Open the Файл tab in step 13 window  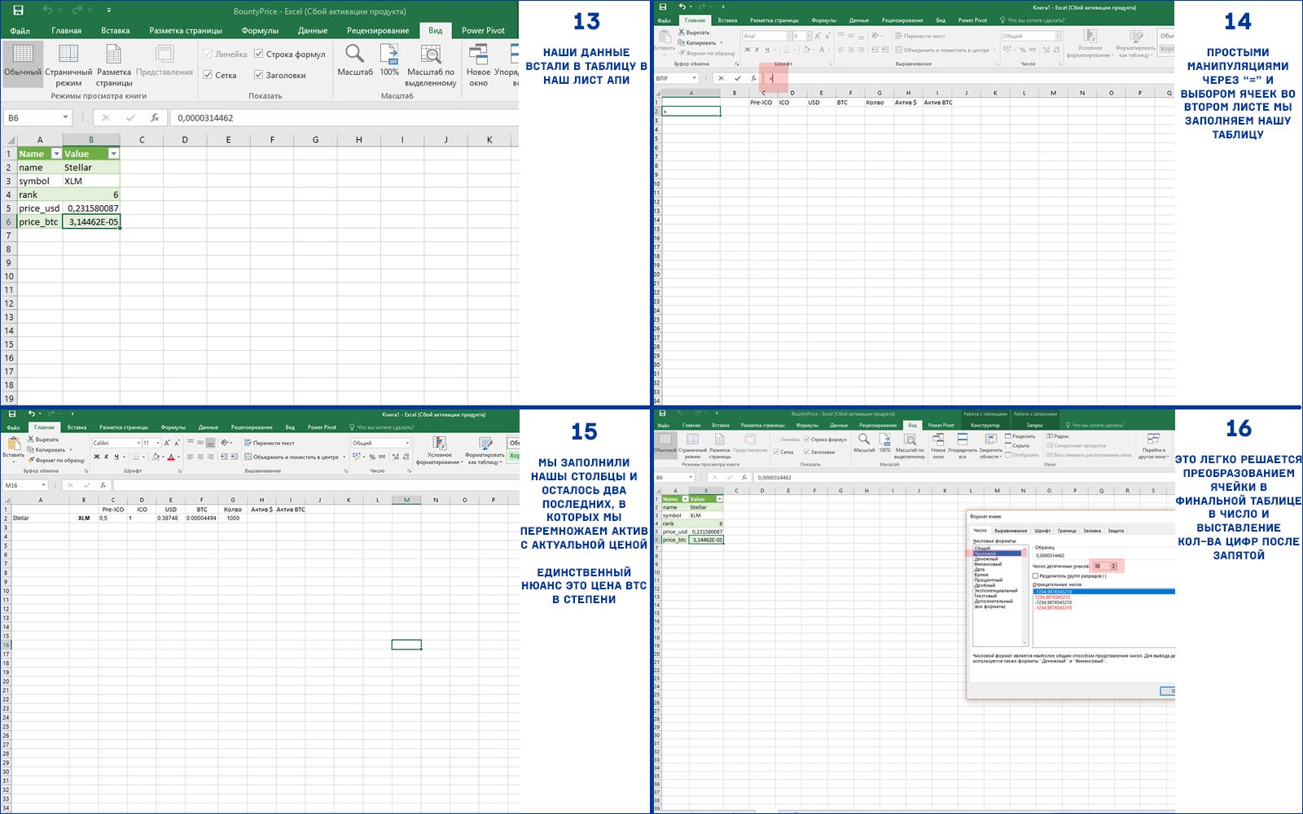coord(20,31)
